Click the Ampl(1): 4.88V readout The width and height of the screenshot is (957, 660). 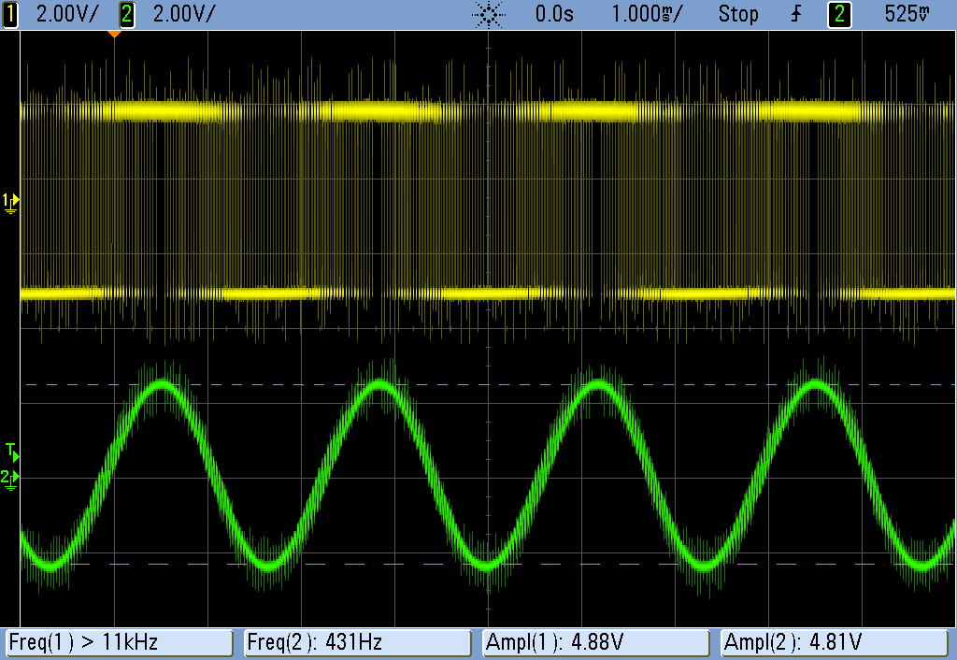pos(596,642)
